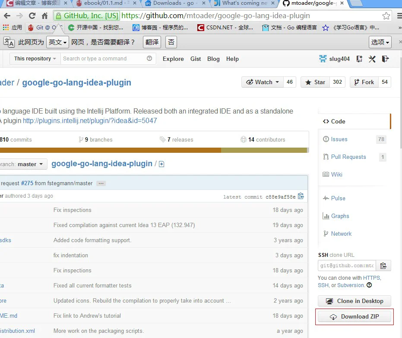The image size is (402, 338).
Task: Open the Chrome apps shortcut (应用)
Action: tap(12, 28)
